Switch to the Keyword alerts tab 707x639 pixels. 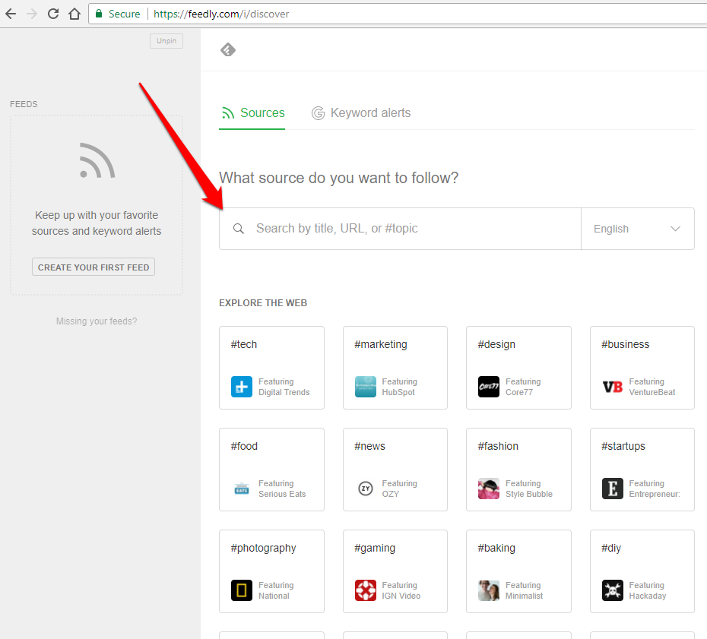click(361, 113)
